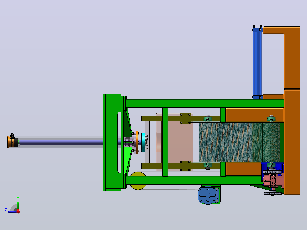Click the red X axis dot on the triad
This screenshot has height=230, width=307.
point(18,212)
